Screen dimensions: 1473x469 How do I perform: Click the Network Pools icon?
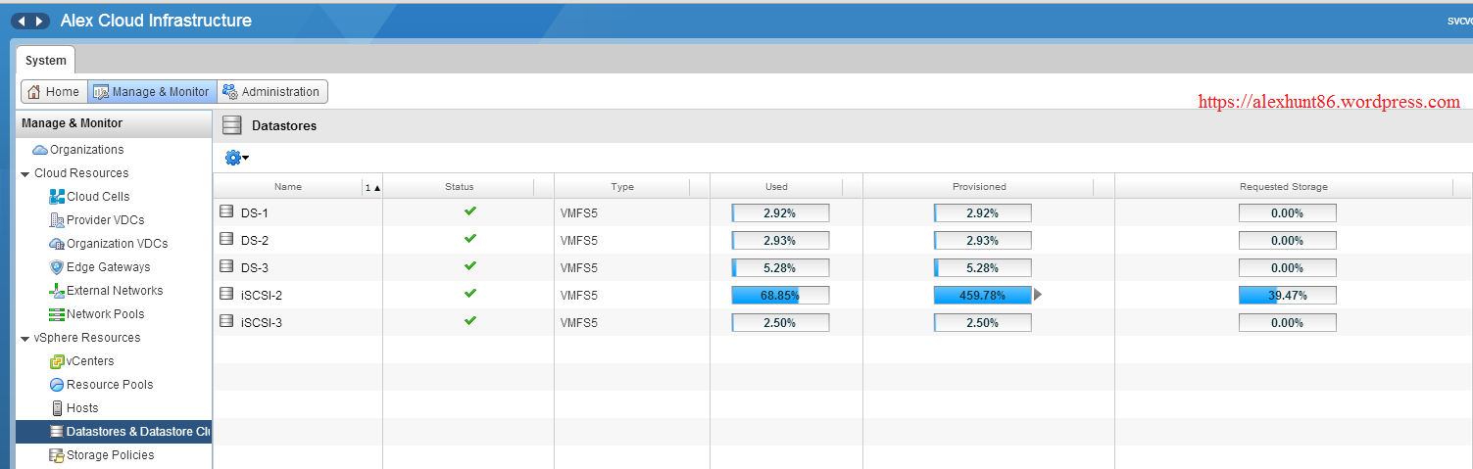click(57, 314)
